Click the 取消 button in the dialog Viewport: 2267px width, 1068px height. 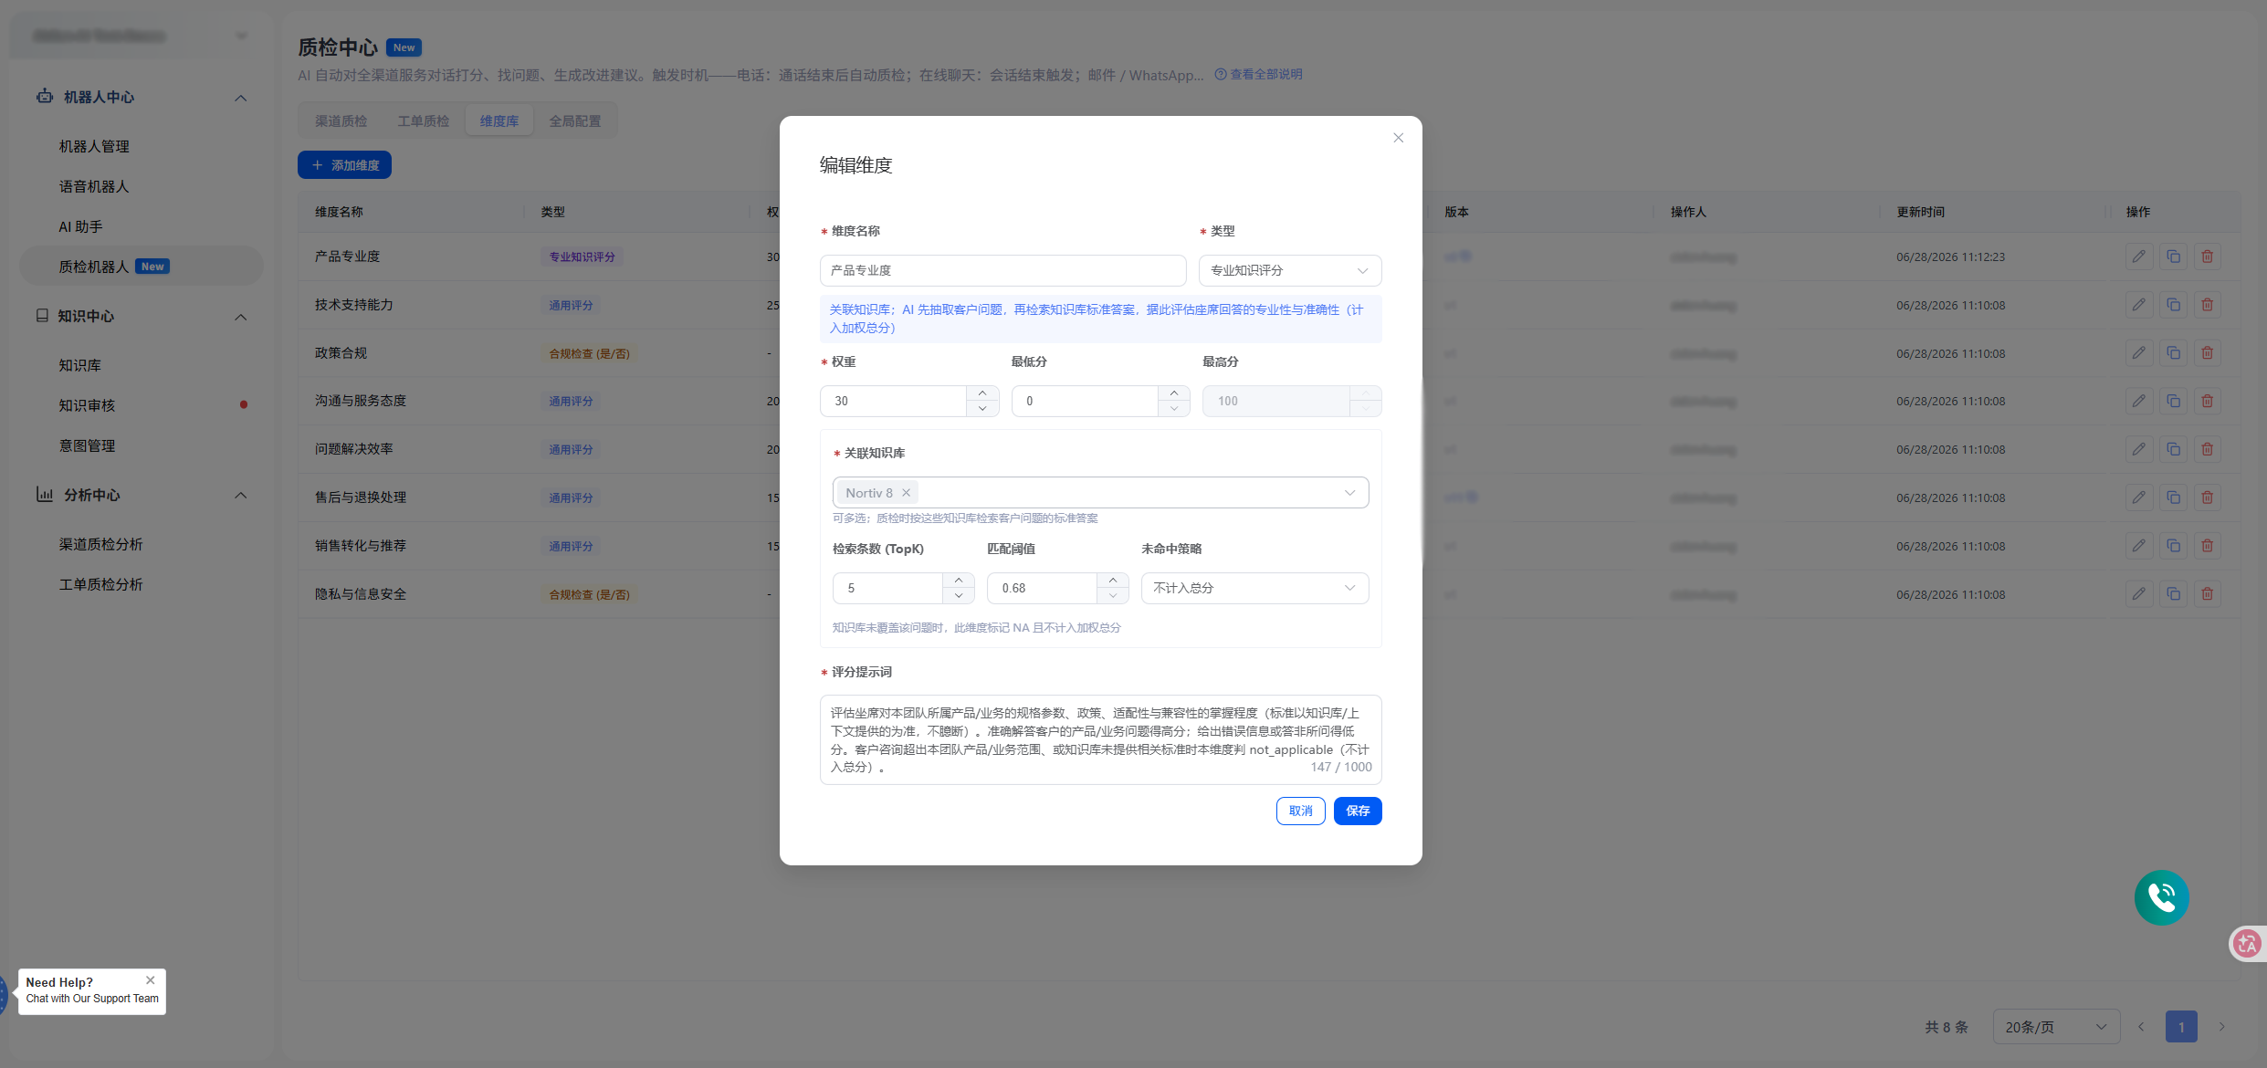click(x=1300, y=811)
